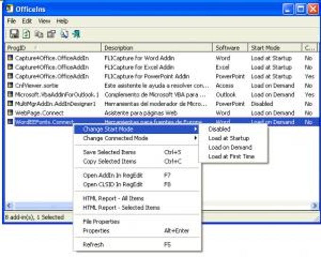Click the horizontal scrollbar left arrow

pyautogui.click(x=9, y=206)
